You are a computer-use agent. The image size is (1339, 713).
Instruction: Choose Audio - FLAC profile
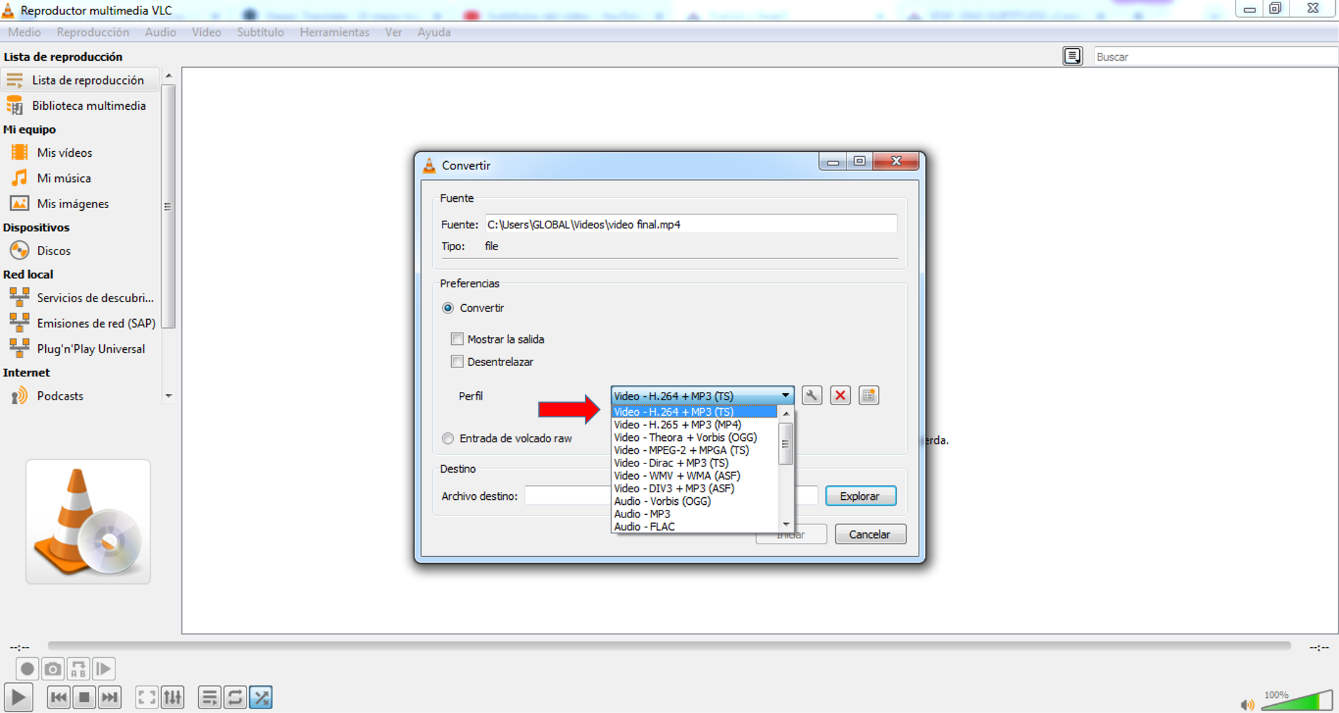click(694, 527)
